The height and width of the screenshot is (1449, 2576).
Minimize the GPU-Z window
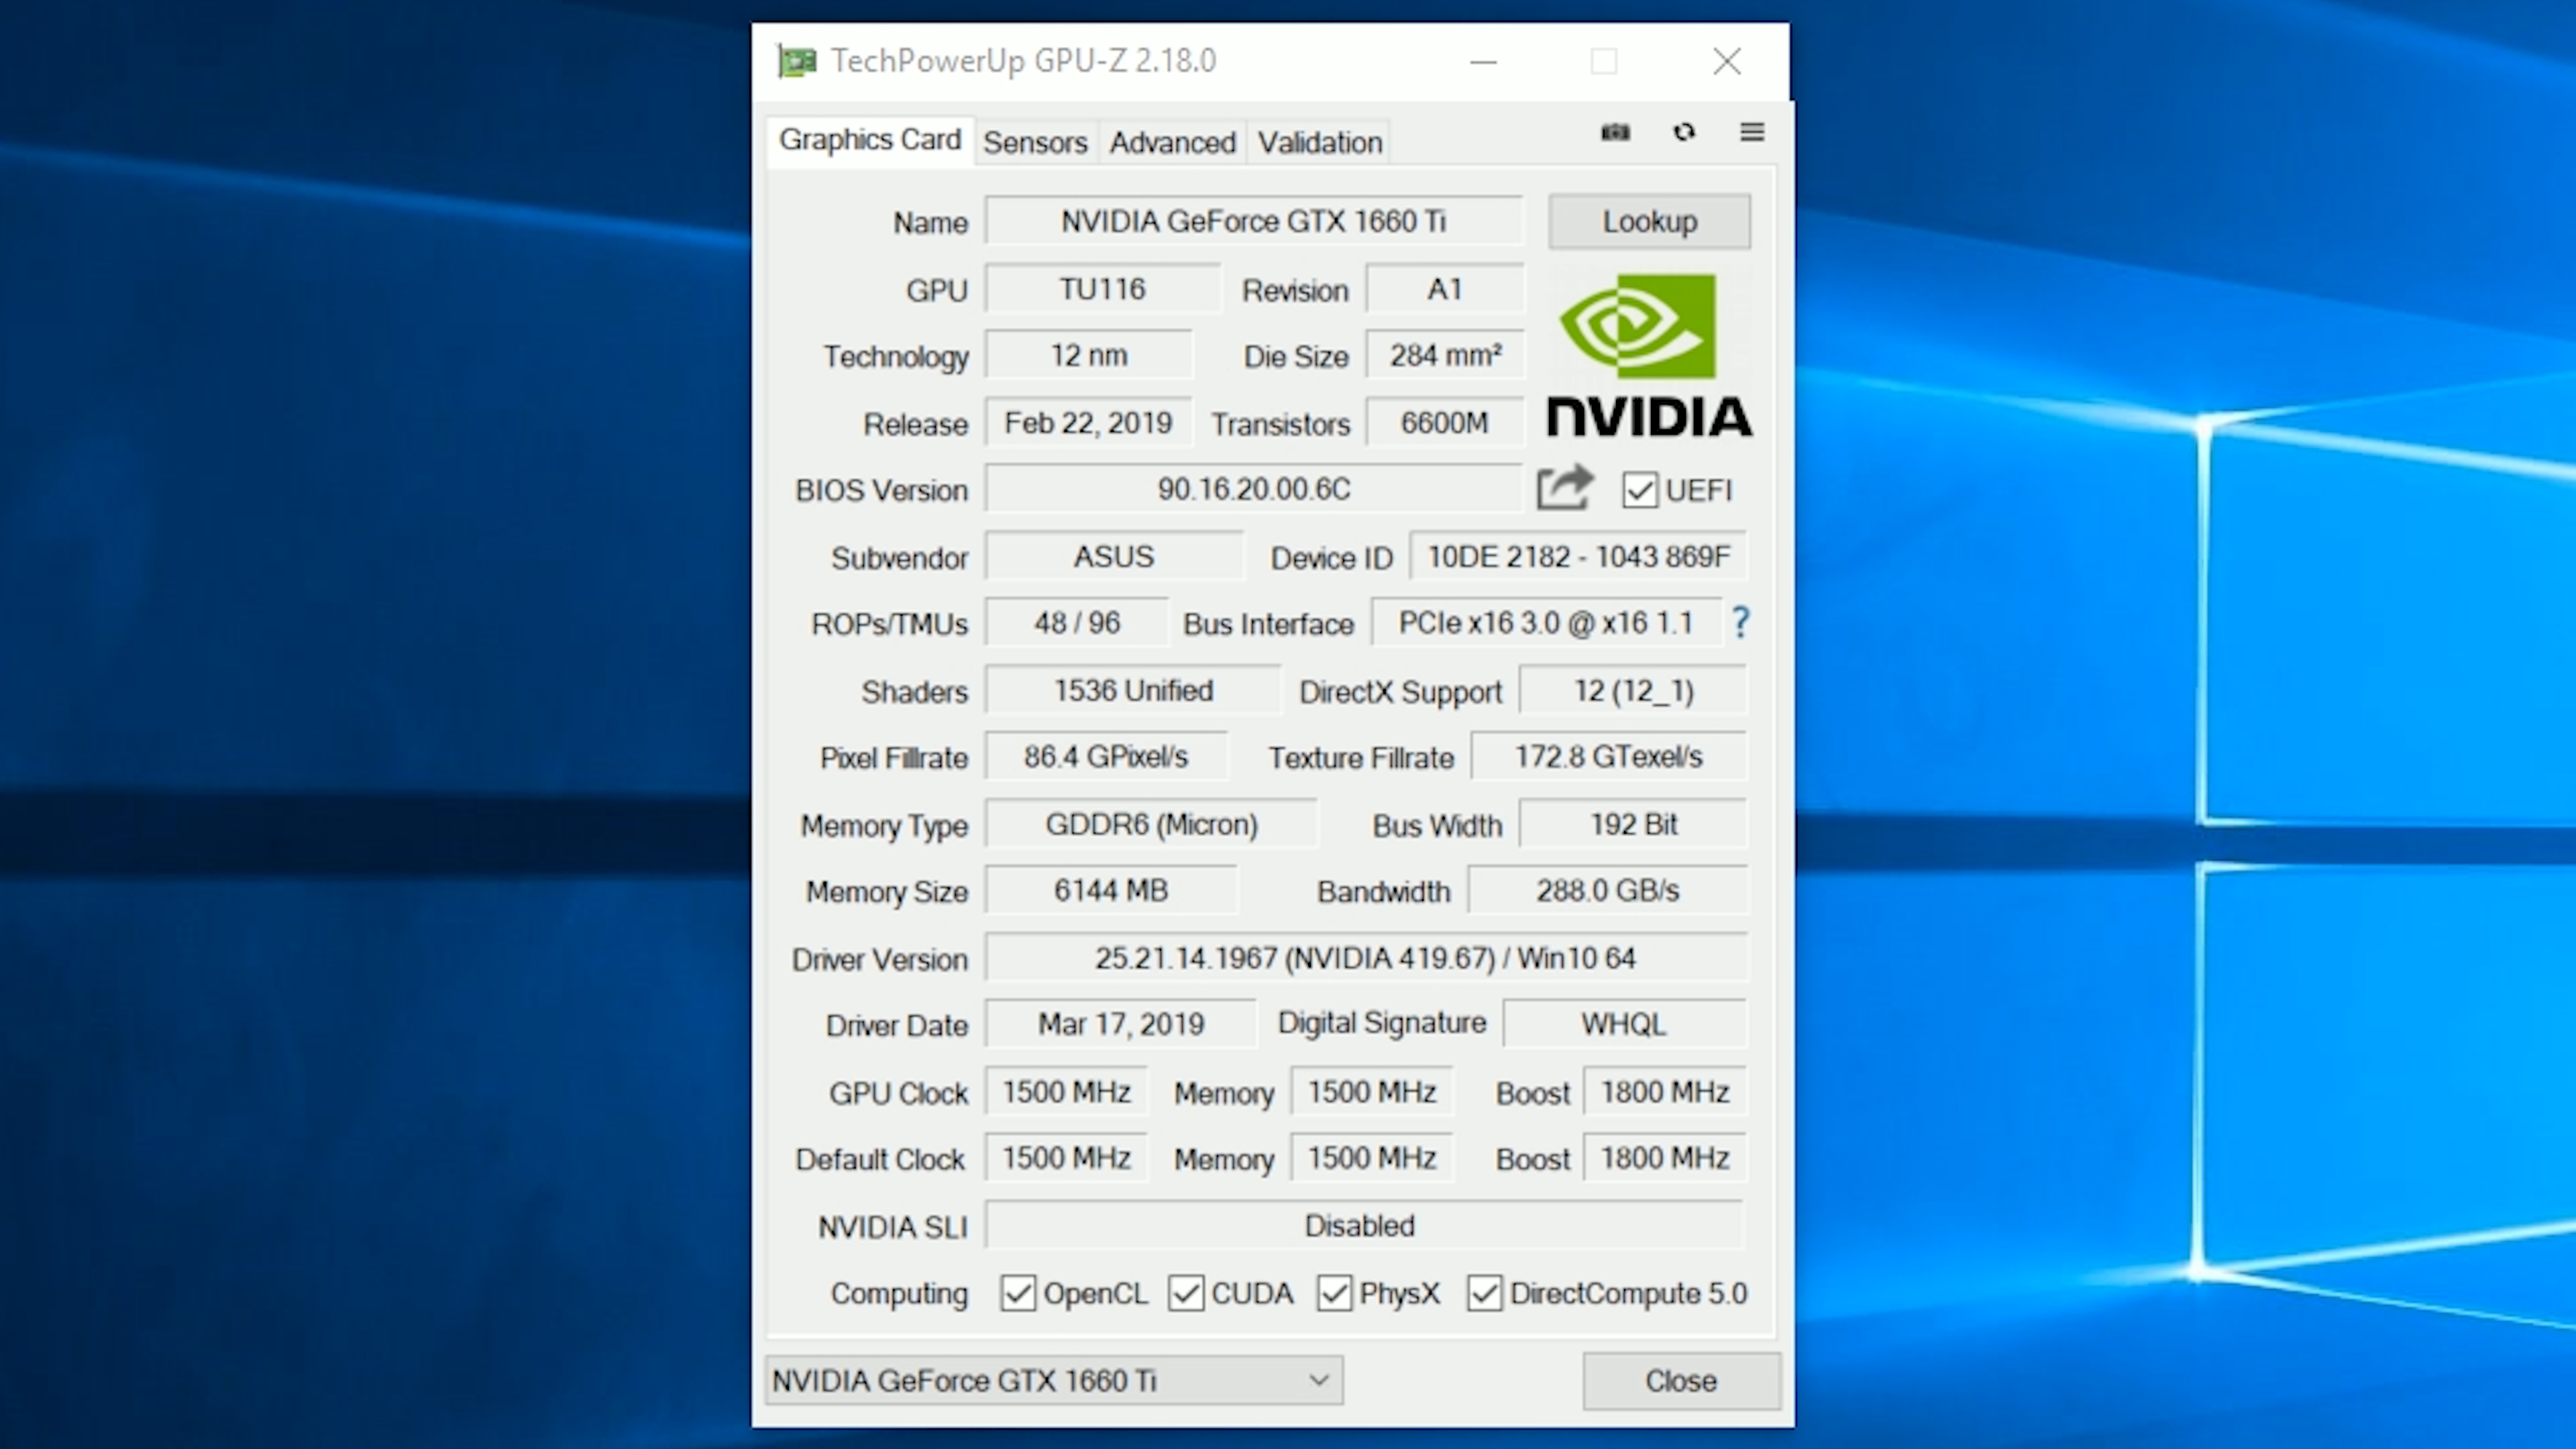coord(1483,62)
